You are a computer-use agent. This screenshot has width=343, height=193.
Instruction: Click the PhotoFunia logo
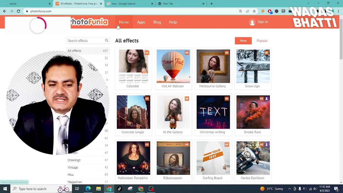pyautogui.click(x=89, y=22)
